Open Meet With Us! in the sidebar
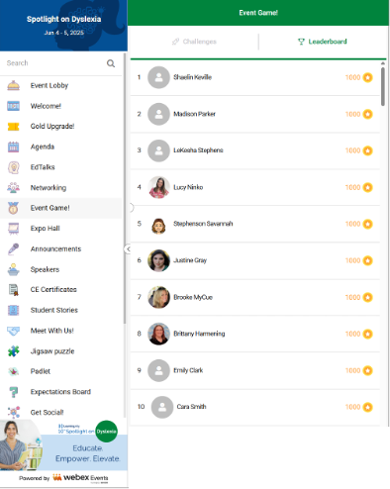 click(x=61, y=331)
